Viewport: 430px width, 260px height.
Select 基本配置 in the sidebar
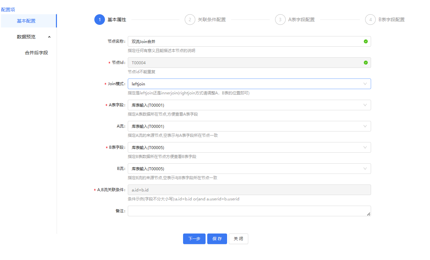(x=28, y=21)
